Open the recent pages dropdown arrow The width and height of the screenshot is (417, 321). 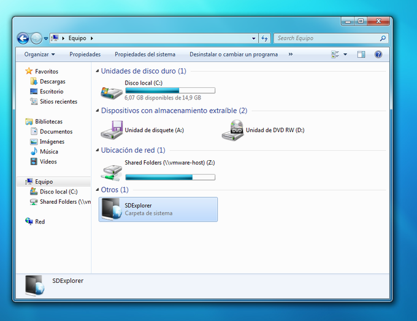pyautogui.click(x=46, y=39)
